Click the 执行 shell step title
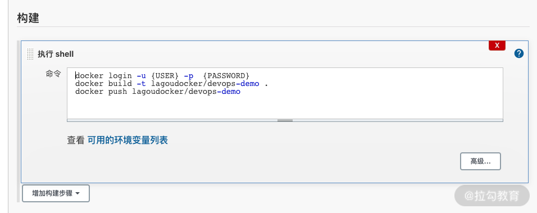The width and height of the screenshot is (537, 213). click(x=56, y=54)
